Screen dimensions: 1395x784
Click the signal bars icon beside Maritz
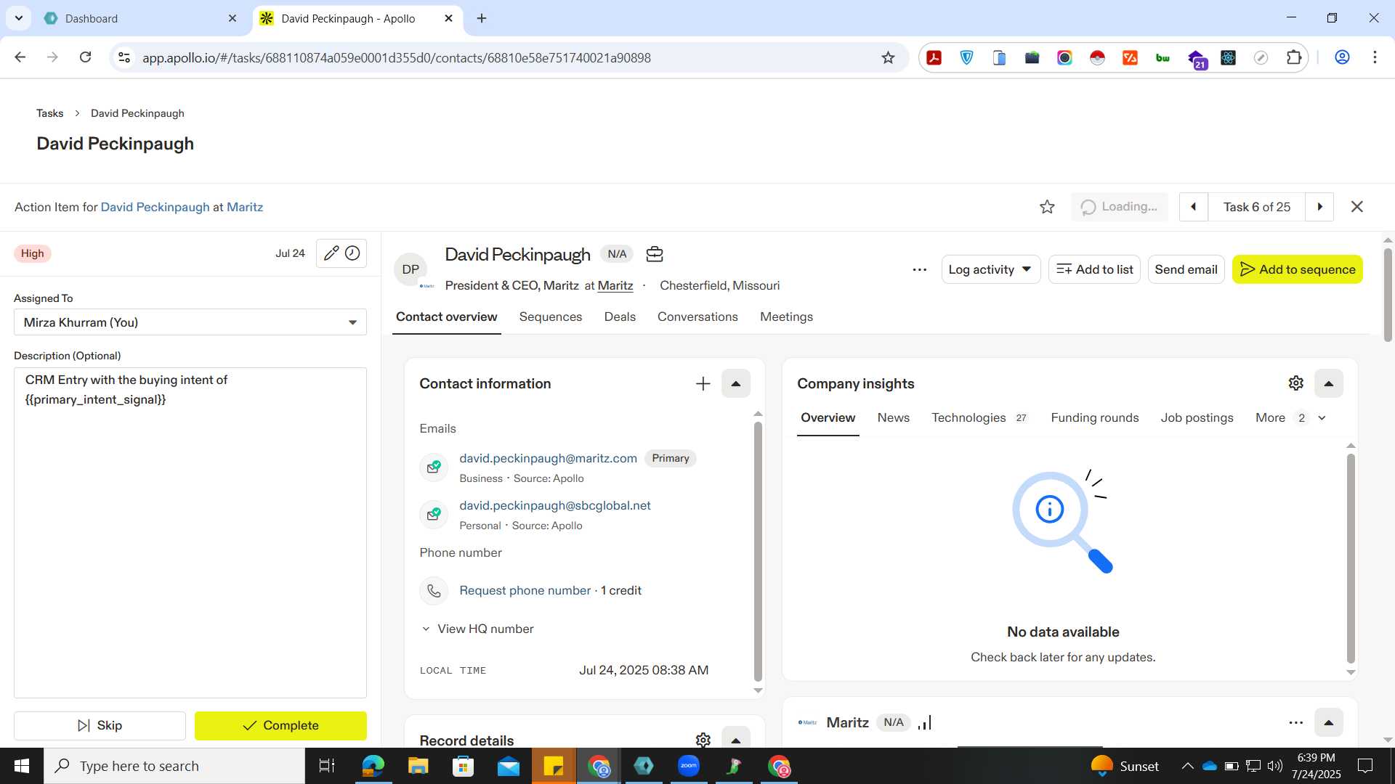pyautogui.click(x=925, y=722)
